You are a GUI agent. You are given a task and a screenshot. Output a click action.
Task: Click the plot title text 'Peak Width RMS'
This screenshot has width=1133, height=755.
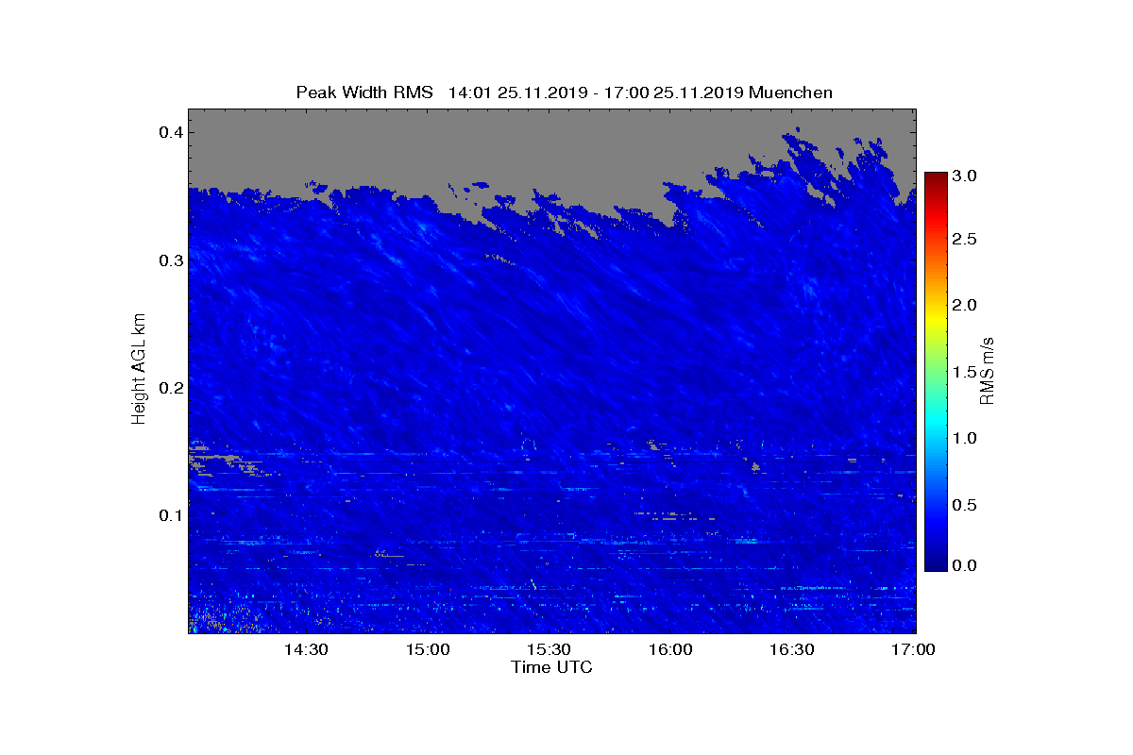pyautogui.click(x=364, y=92)
